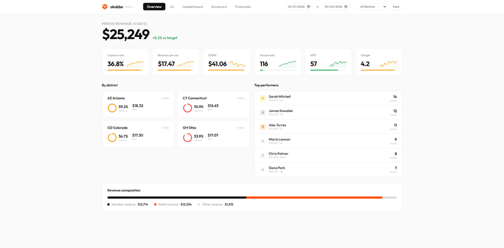Open the CO Colorado district card
The height and width of the screenshot is (248, 504).
(x=138, y=134)
